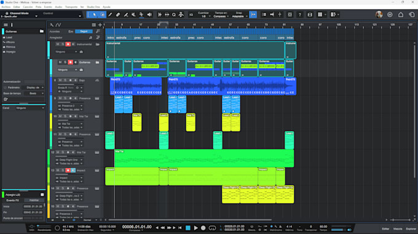The width and height of the screenshot is (418, 234).
Task: Click the Record transport button
Action: tap(203, 228)
